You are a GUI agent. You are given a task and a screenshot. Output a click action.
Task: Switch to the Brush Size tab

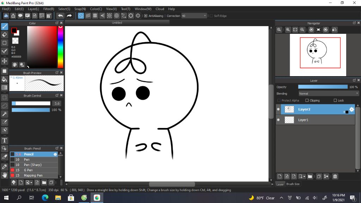[x=293, y=184]
